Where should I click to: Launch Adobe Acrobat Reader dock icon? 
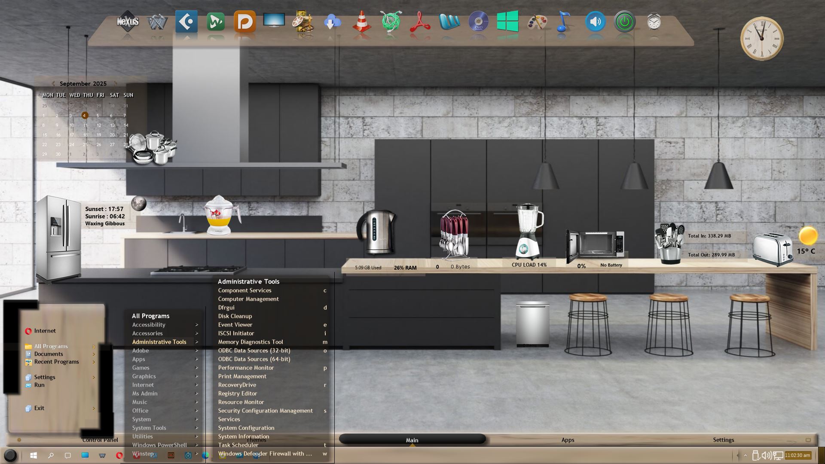tap(420, 21)
